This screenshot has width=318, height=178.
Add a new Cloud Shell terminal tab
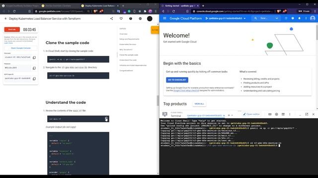tap(229, 115)
